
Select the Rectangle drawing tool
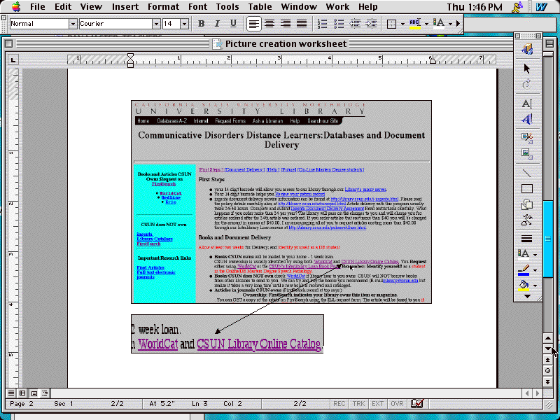(x=527, y=188)
